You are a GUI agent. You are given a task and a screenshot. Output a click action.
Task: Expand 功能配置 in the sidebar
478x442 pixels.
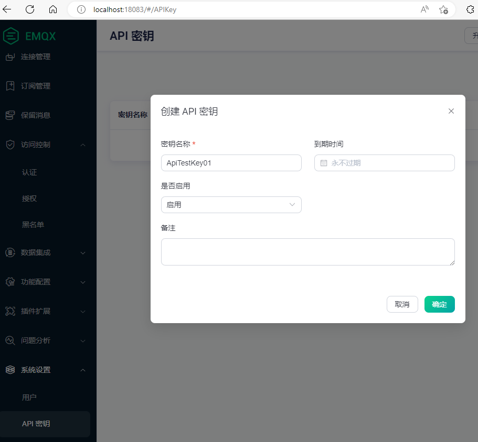(x=35, y=282)
